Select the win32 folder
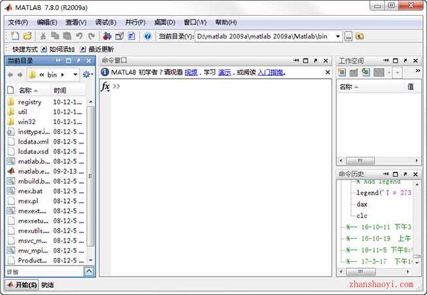The image size is (427, 295). coord(27,122)
